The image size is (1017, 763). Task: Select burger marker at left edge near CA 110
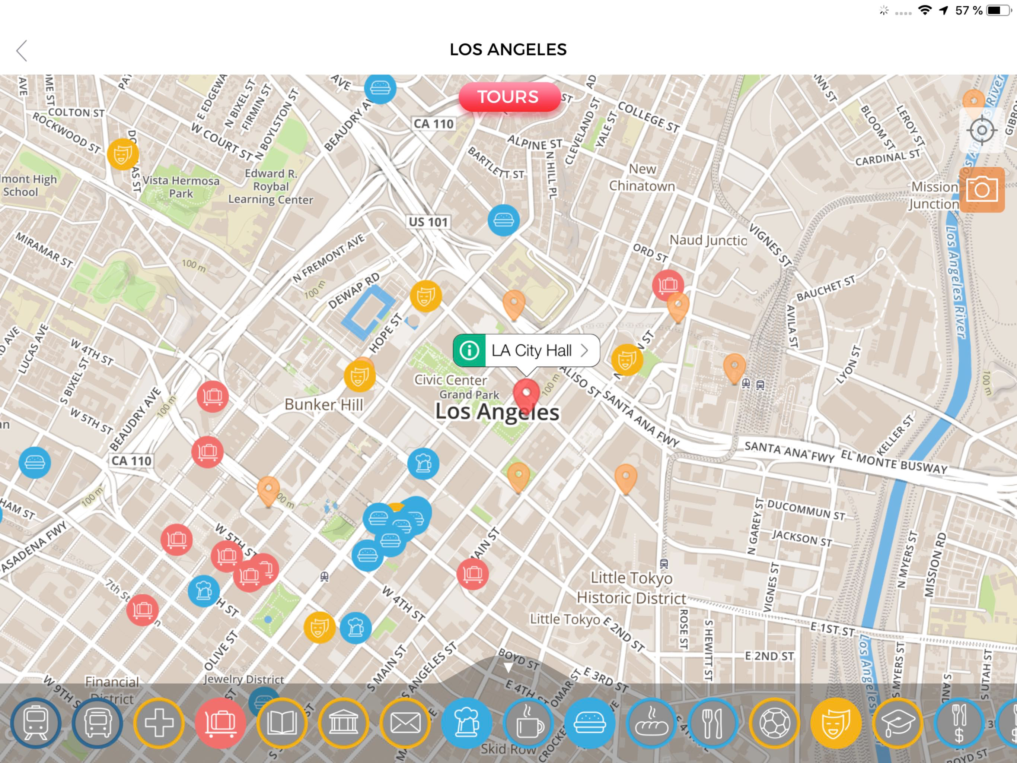point(35,462)
